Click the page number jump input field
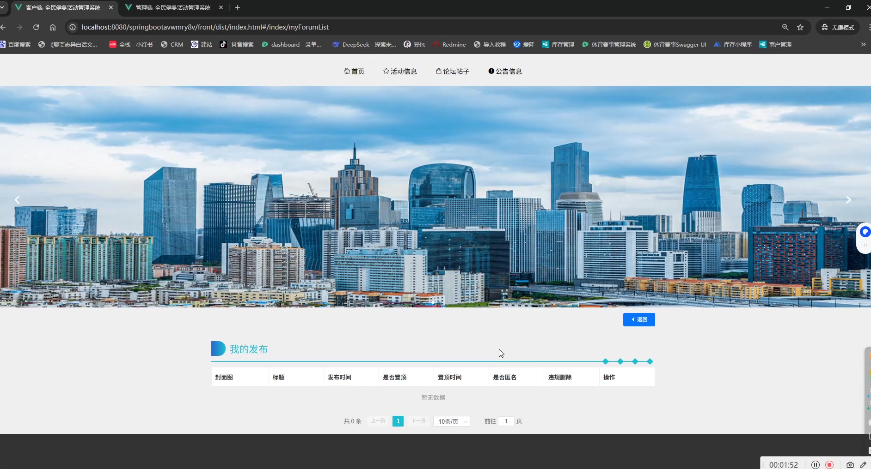 506,421
